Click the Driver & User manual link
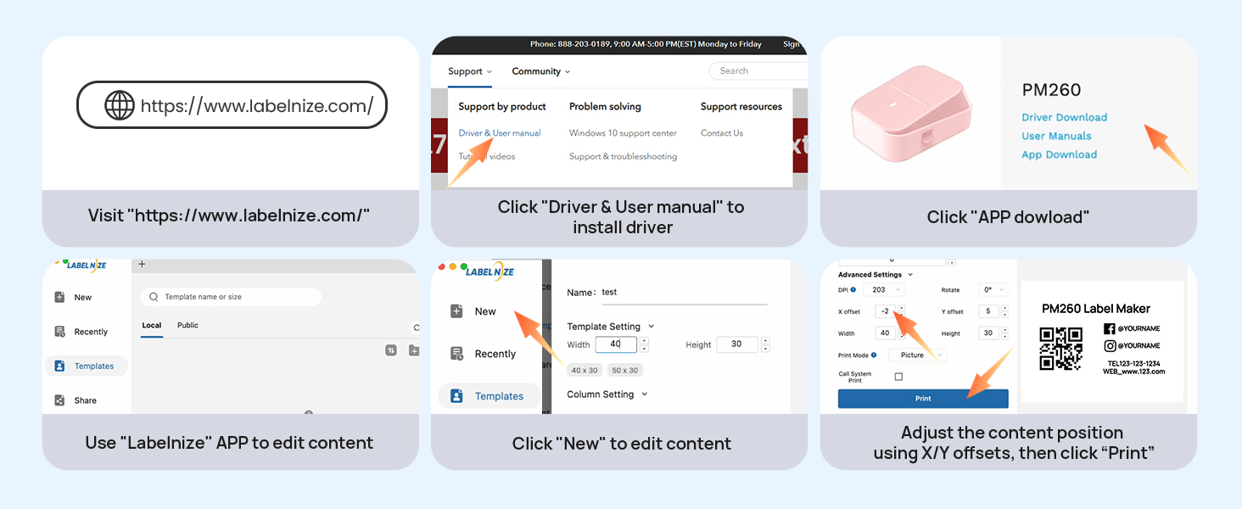Viewport: 1242px width, 509px height. [x=500, y=133]
